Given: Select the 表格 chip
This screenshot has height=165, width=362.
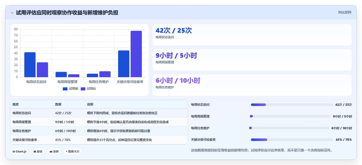Looking at the screenshot, I should pyautogui.click(x=38, y=151).
